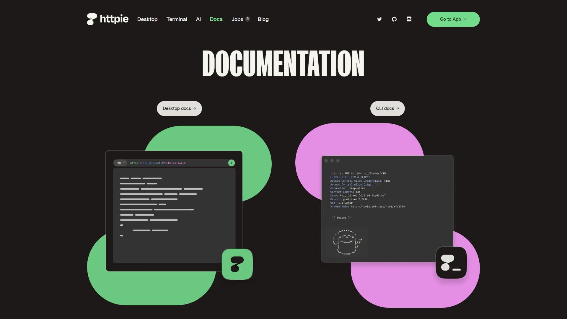567x319 pixels.
Task: Open the Discord icon link
Action: 409,19
